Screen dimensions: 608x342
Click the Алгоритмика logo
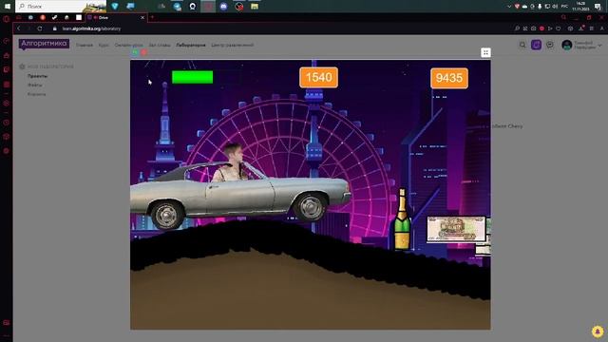pyautogui.click(x=44, y=44)
